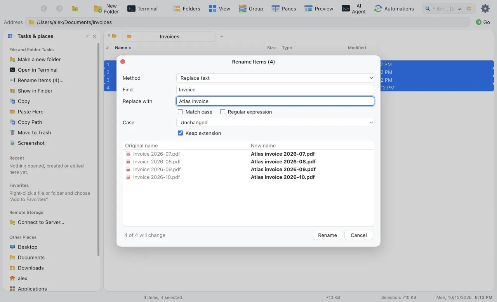
Task: Click the Panes toolbar button
Action: tap(284, 9)
